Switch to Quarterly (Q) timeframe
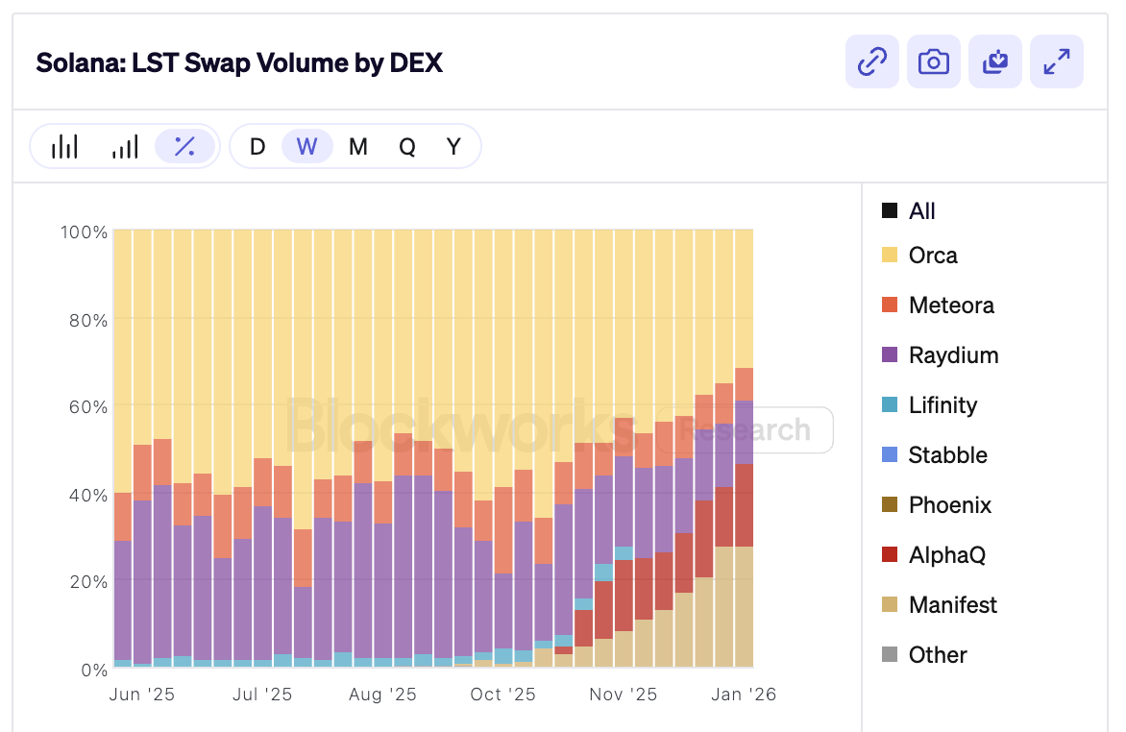This screenshot has height=732, width=1126. 407,146
